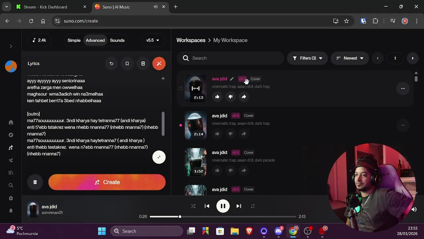Open Discord from the taskbar
This screenshot has width=424, height=239.
click(279, 231)
